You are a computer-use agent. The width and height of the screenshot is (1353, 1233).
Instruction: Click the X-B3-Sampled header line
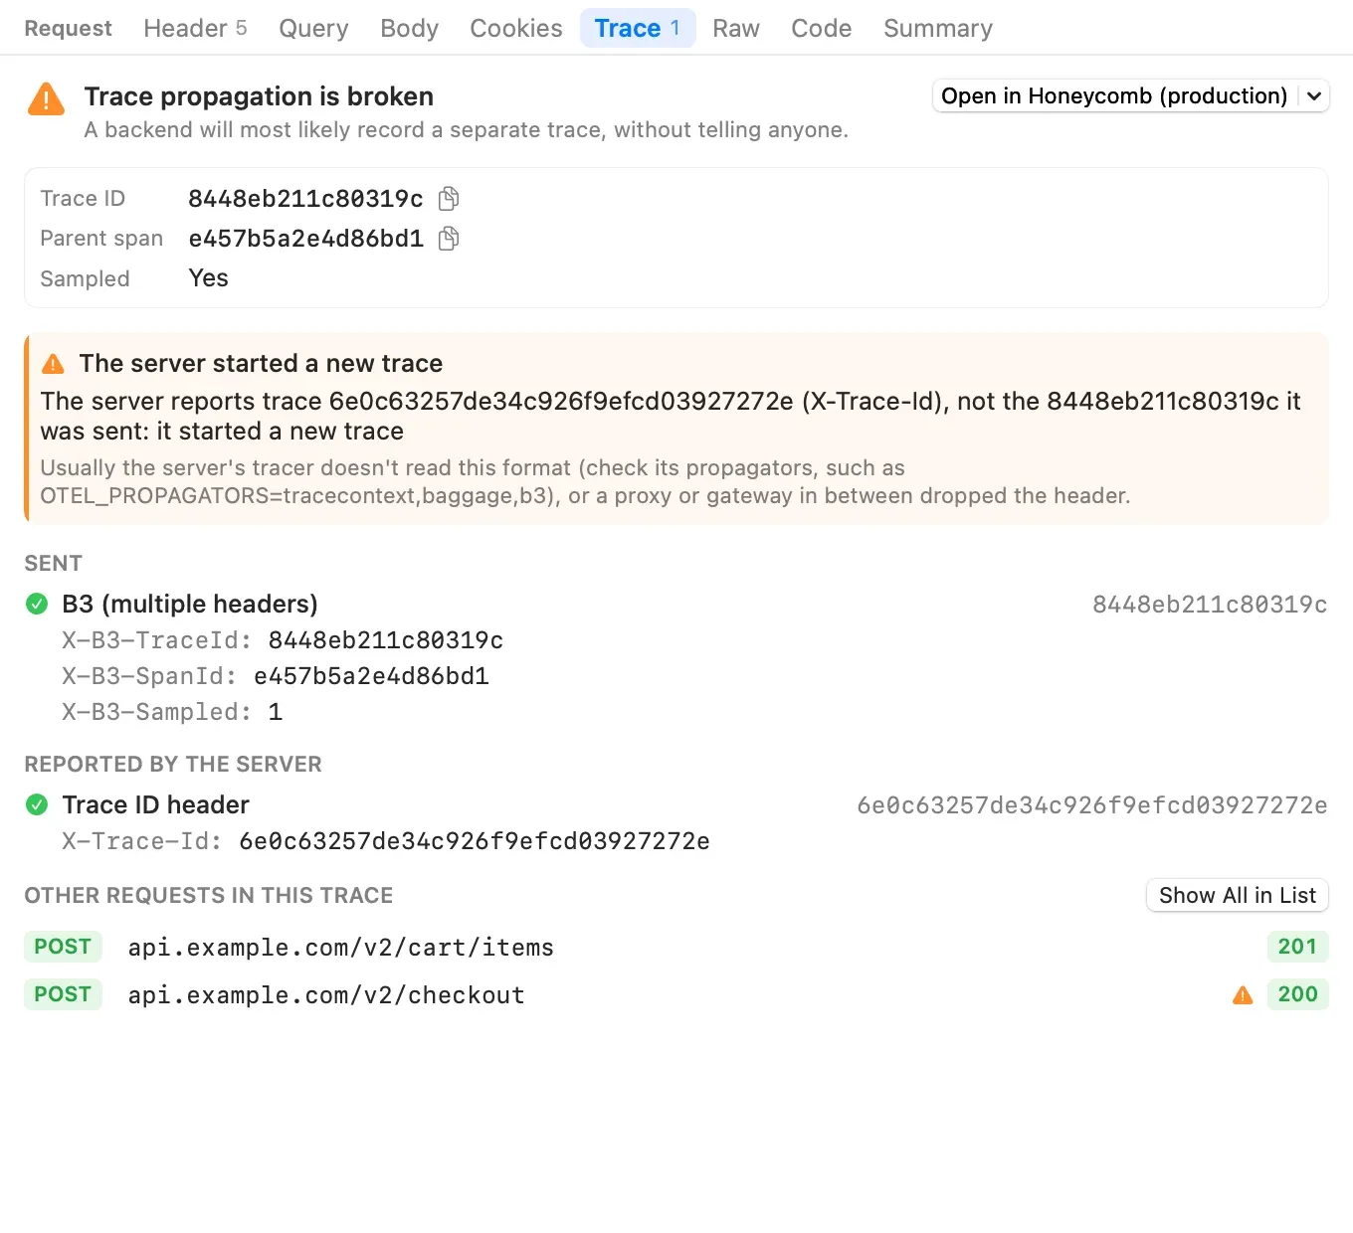(172, 712)
